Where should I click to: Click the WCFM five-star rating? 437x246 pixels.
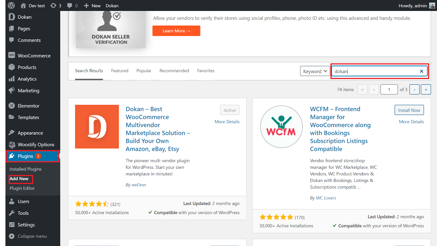click(276, 217)
